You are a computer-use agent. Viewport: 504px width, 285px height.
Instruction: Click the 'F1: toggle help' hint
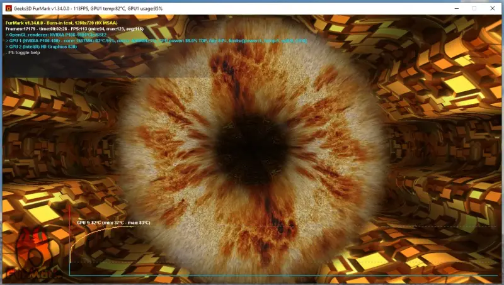click(23, 53)
